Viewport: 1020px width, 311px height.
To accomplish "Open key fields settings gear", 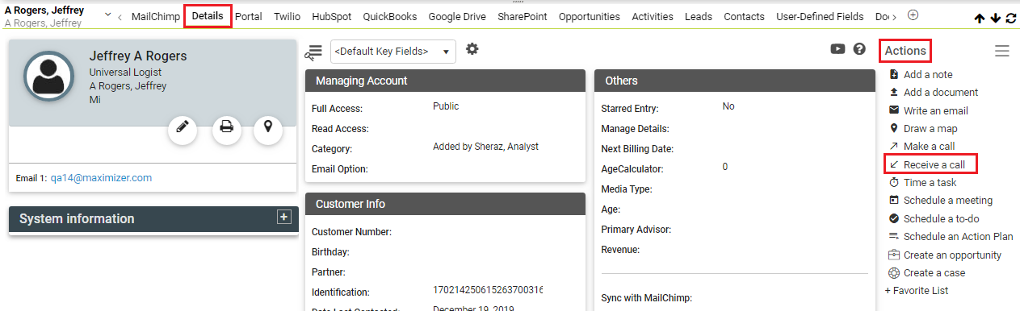I will pos(472,50).
